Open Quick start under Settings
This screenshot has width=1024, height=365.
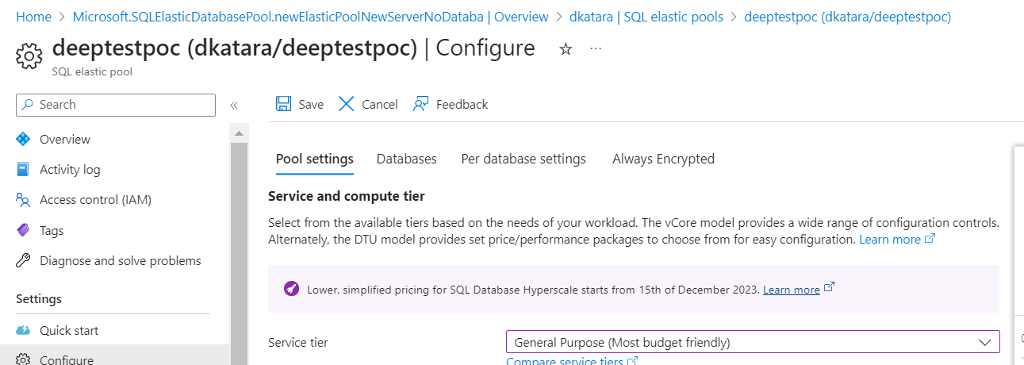point(69,330)
